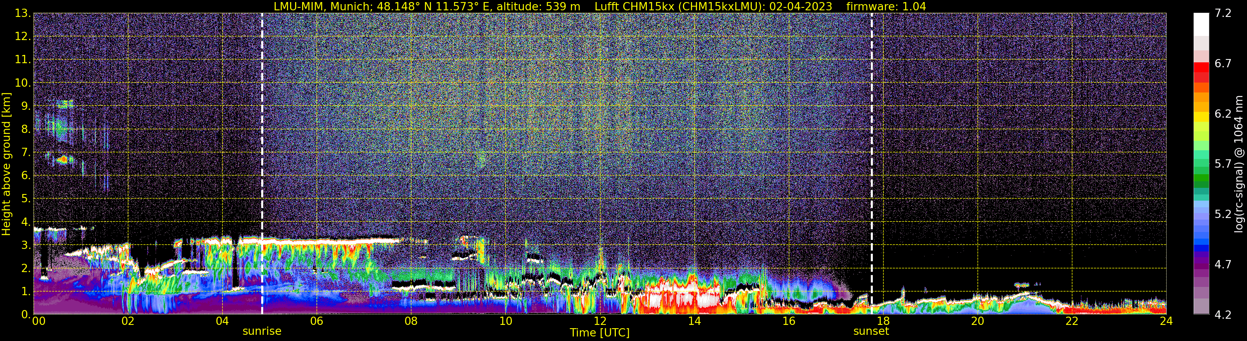This screenshot has width=1247, height=341.
Task: Click the 'Time [UTC]' axis label
Action: pyautogui.click(x=600, y=332)
